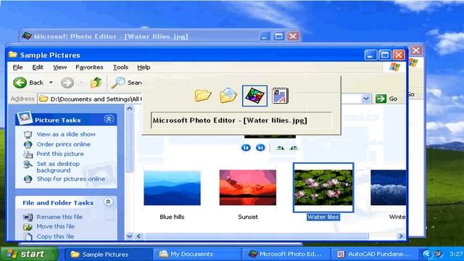The image size is (464, 261).
Task: Click Order prints online link
Action: (63, 144)
